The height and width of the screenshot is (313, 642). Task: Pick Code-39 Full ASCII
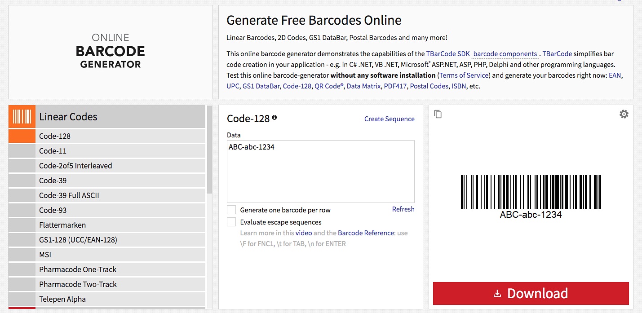(107, 195)
